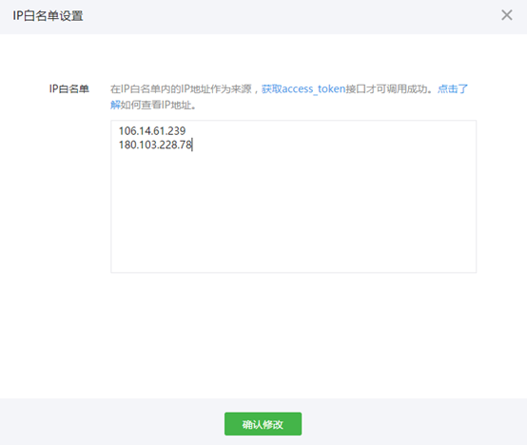Confirm changes with the 确认修改 button
The width and height of the screenshot is (527, 445).
point(263,424)
